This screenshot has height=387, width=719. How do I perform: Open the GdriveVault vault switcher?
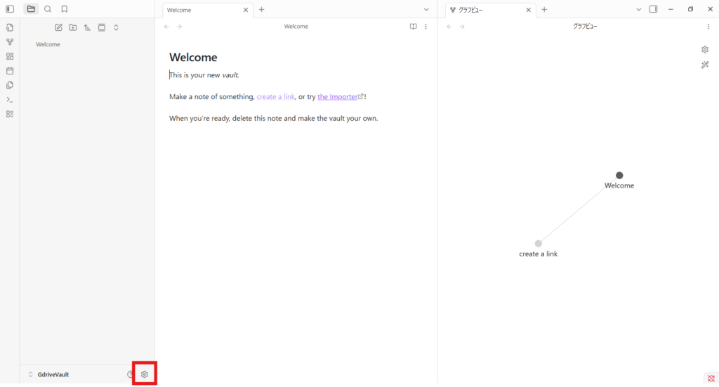click(49, 374)
